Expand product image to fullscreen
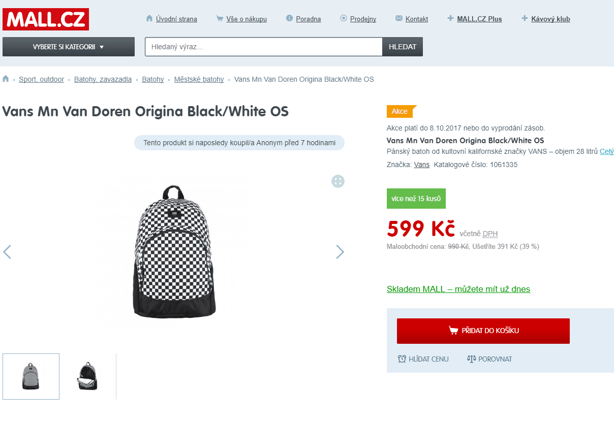The image size is (614, 424). coord(338,181)
